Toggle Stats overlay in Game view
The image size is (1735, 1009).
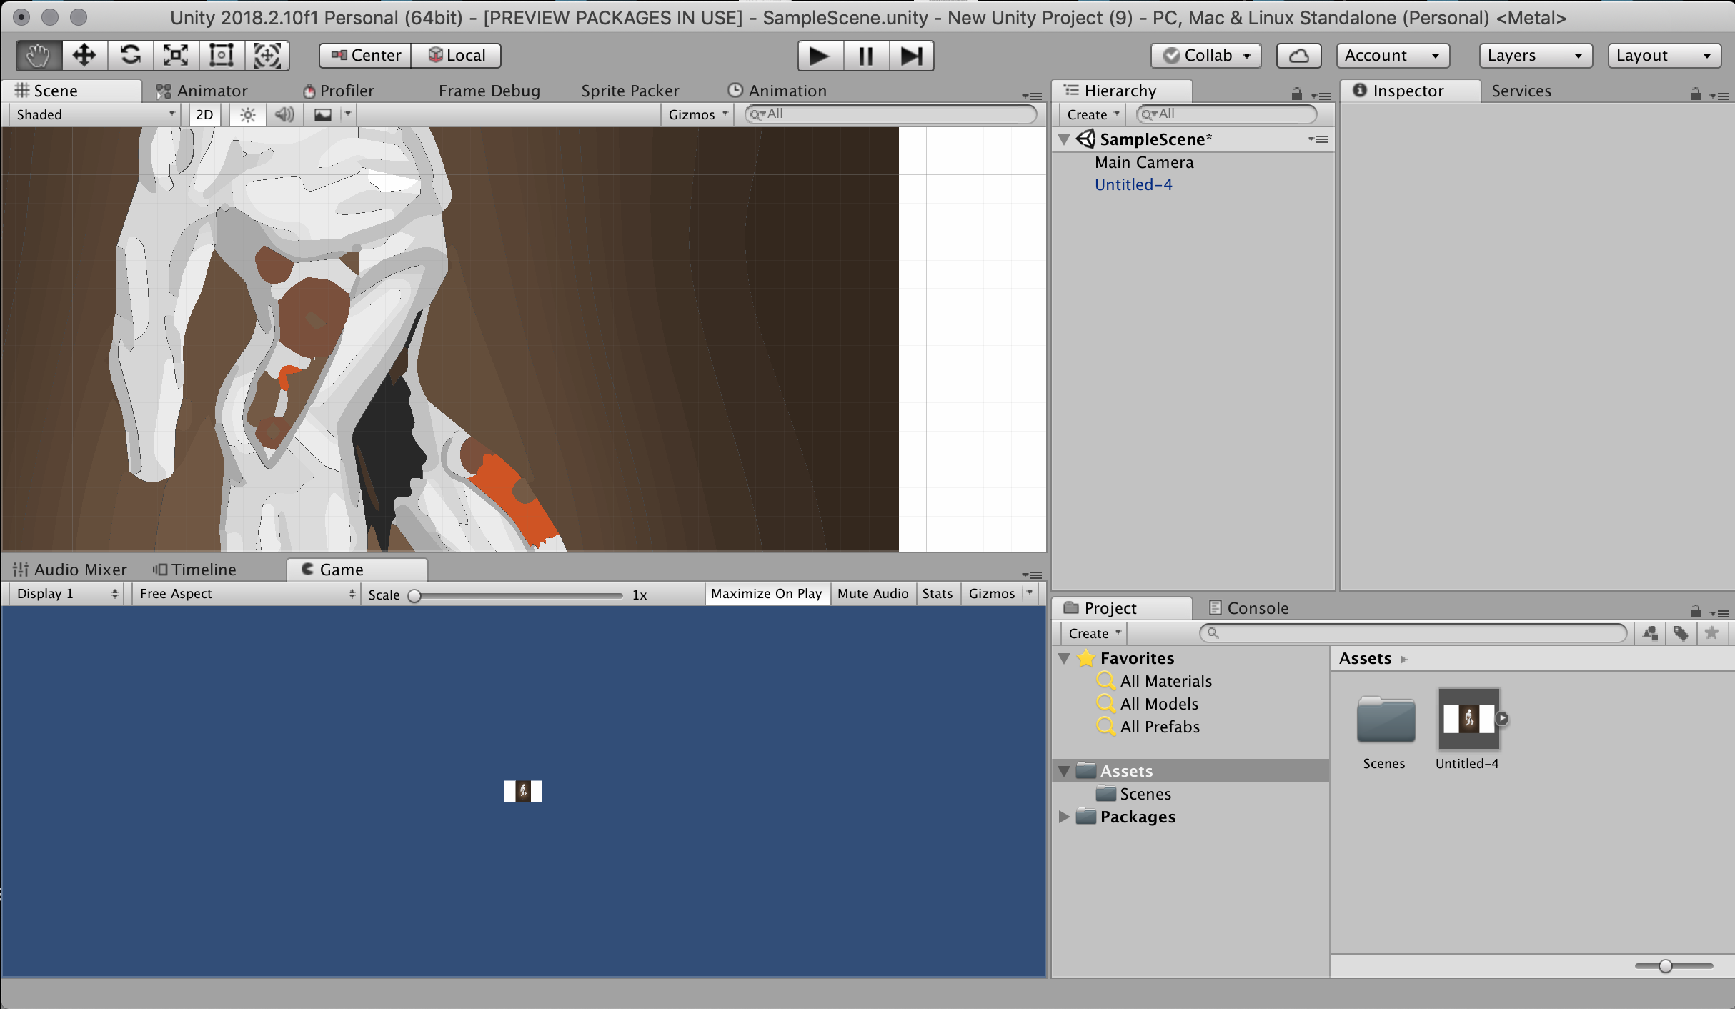[x=937, y=594]
